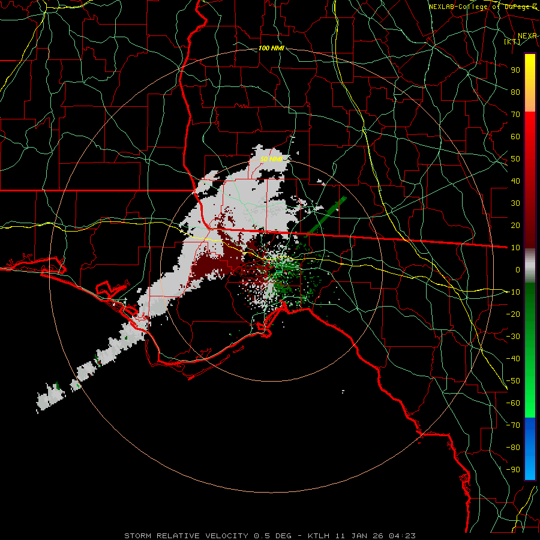Image resolution: width=540 pixels, height=540 pixels.
Task: Click the 80 label on velocity scale
Action: point(515,92)
